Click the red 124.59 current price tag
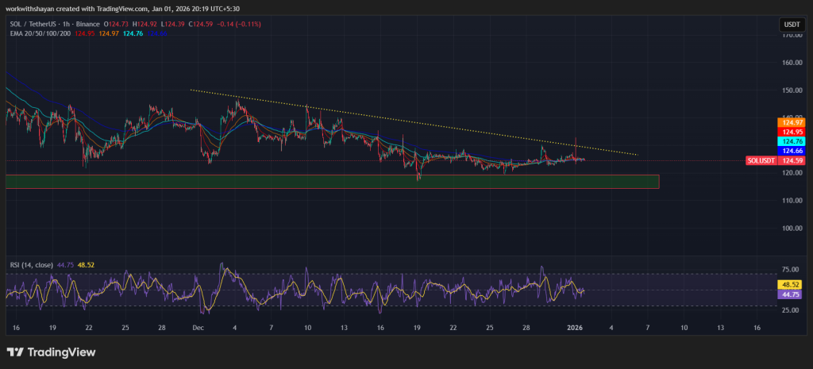 click(790, 160)
